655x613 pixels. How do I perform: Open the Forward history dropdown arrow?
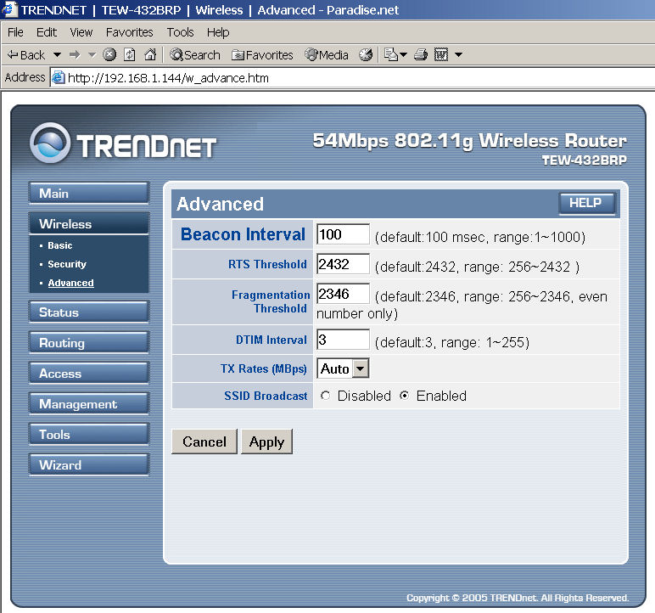pos(92,55)
